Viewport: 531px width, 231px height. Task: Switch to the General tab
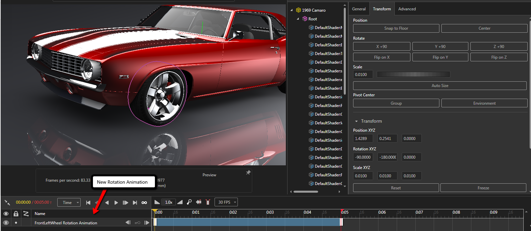359,9
